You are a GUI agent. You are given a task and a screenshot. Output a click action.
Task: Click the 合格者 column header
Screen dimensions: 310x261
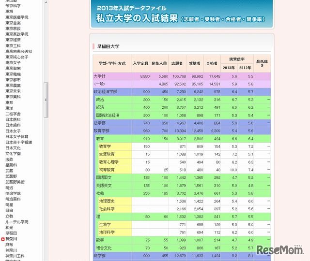212,63
